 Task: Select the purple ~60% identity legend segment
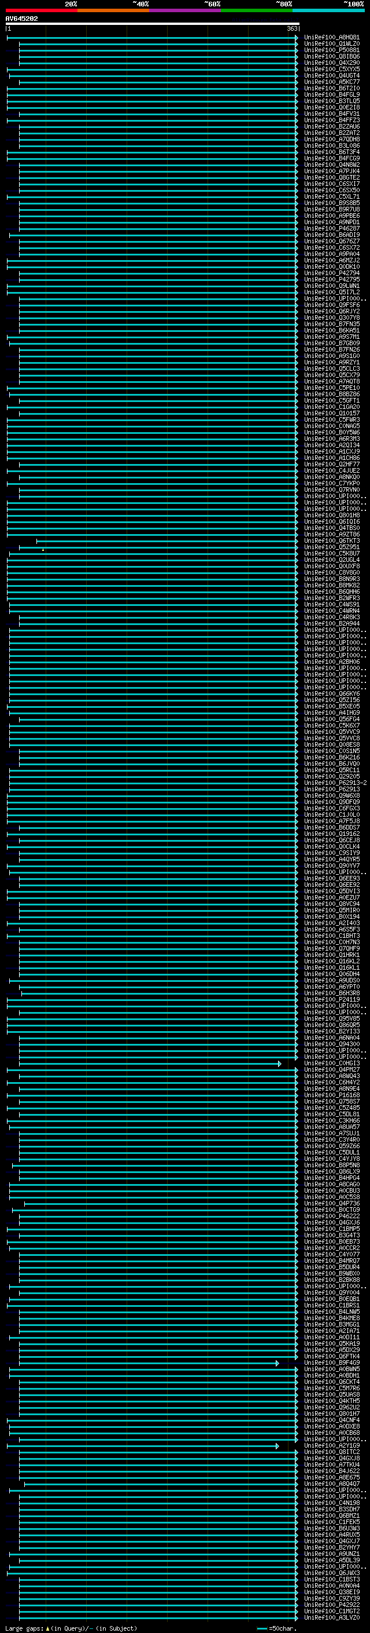coord(186,11)
